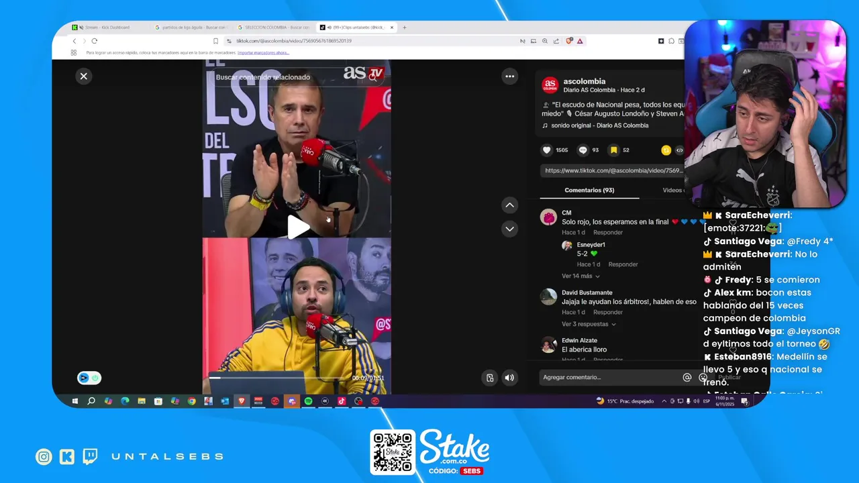Image resolution: width=859 pixels, height=483 pixels.
Task: Go back in the browser
Action: (74, 41)
